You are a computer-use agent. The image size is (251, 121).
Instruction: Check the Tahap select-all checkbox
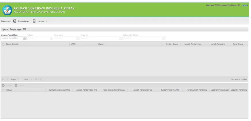[x=3, y=90]
